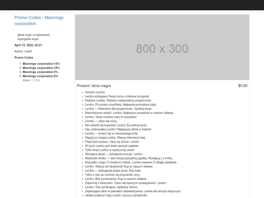Click the Jesteś potężny bullet
Viewport: 264px width, 198px height.
point(116,196)
